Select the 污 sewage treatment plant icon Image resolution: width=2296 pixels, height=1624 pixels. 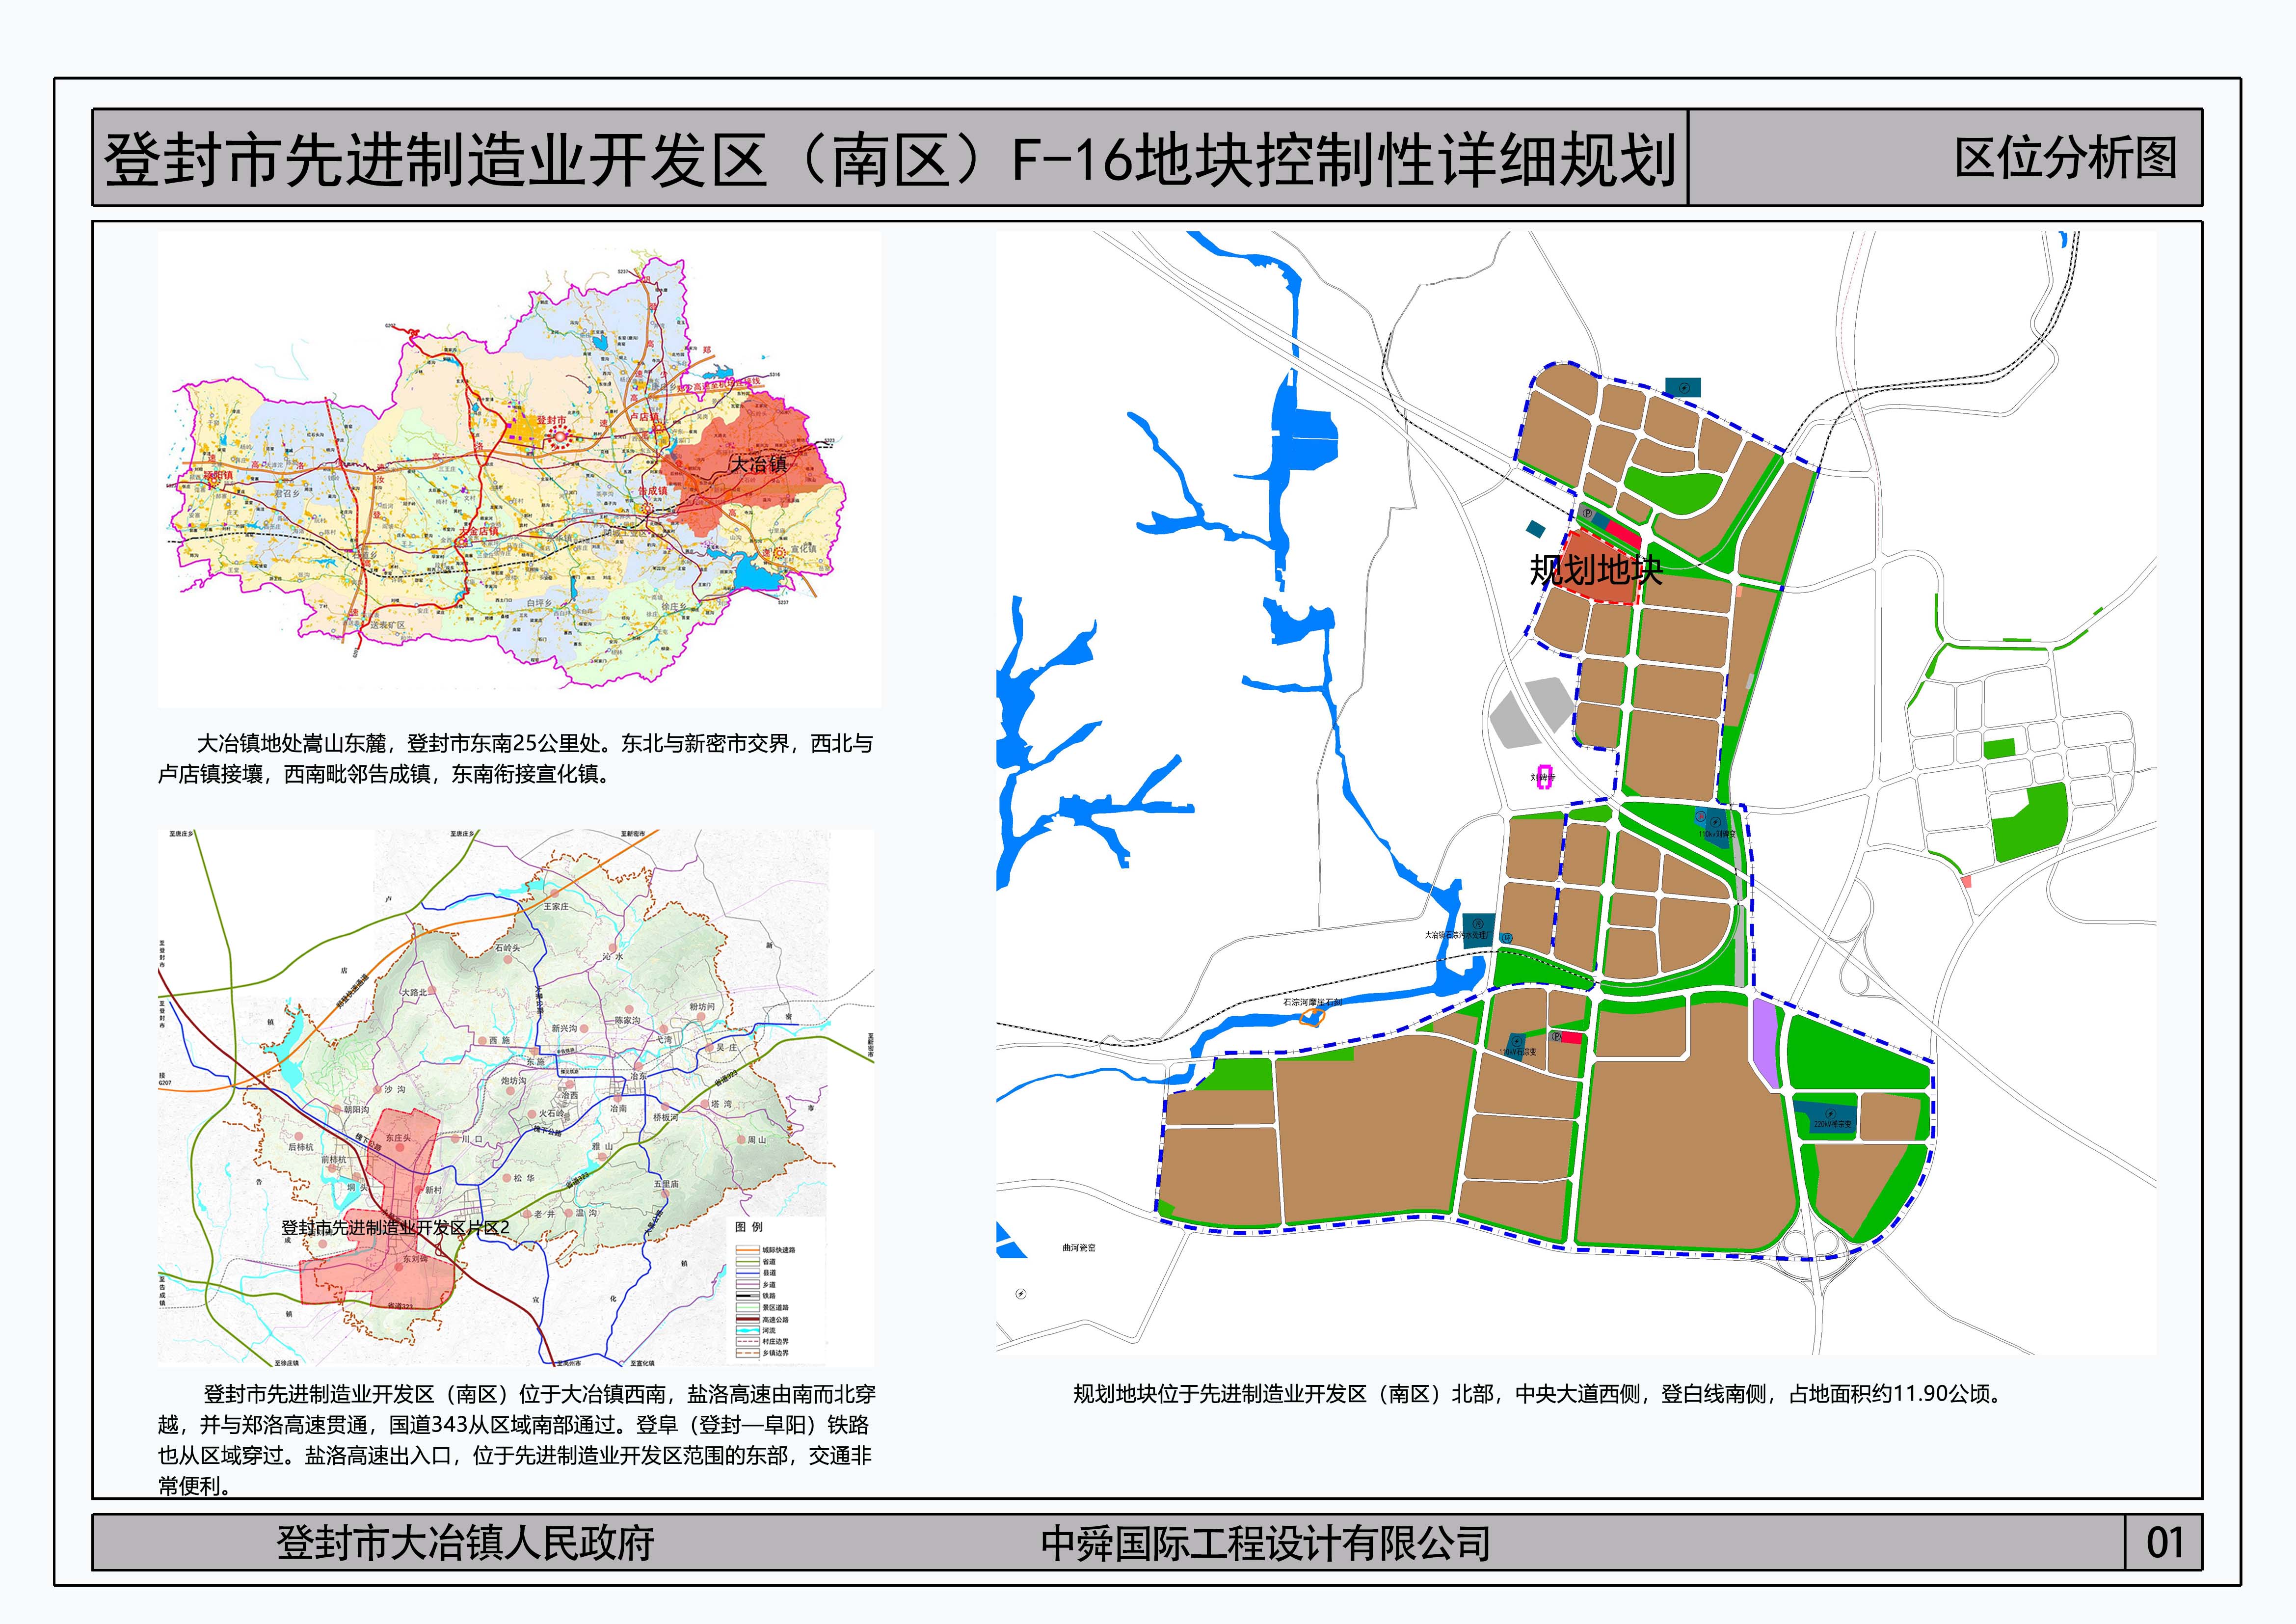point(1479,924)
